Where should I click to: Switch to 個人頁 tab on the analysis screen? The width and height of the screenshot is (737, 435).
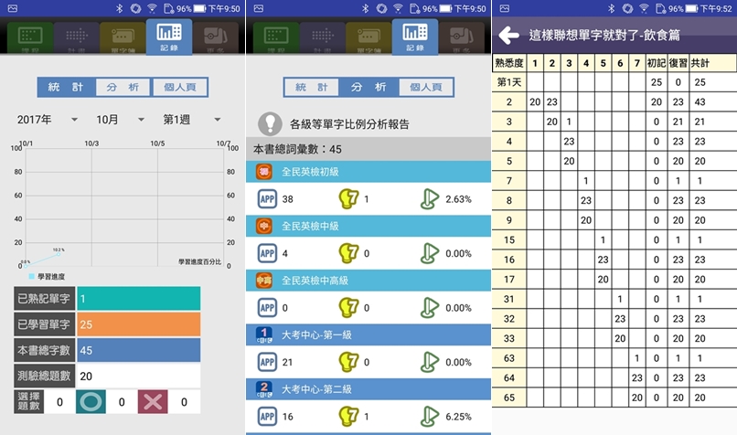pos(426,87)
